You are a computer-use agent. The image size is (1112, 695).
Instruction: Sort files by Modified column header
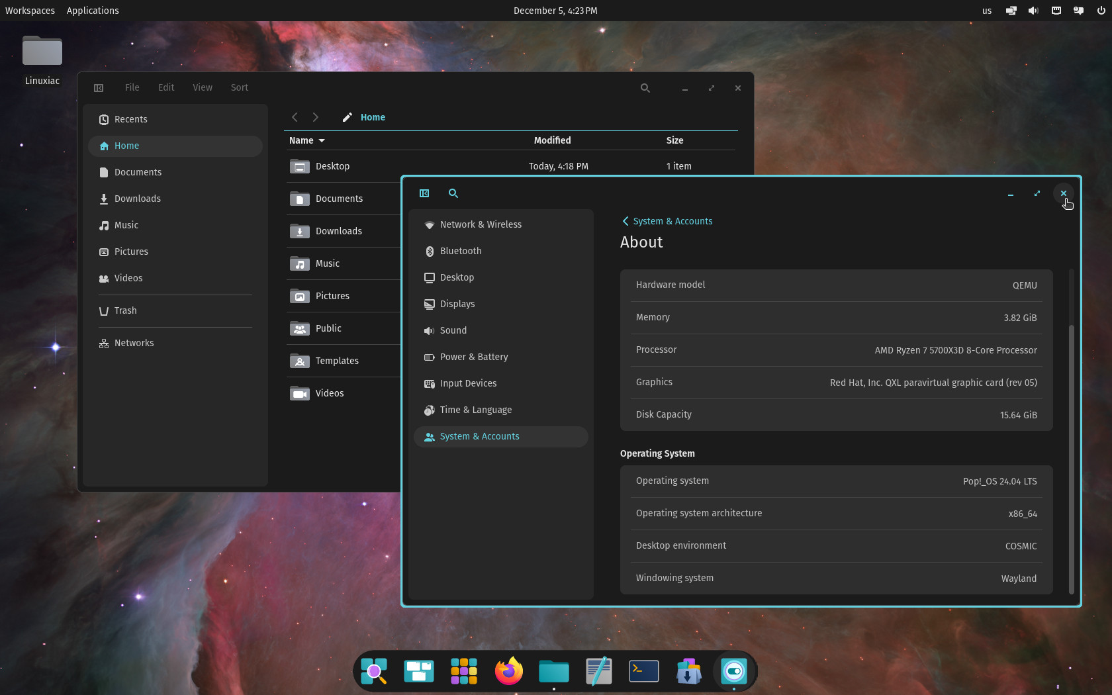click(553, 140)
